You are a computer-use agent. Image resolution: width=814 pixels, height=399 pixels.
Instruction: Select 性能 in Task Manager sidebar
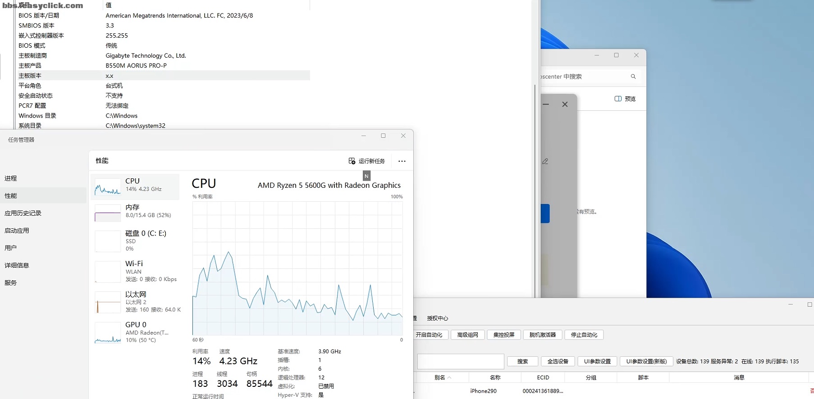tap(43, 196)
